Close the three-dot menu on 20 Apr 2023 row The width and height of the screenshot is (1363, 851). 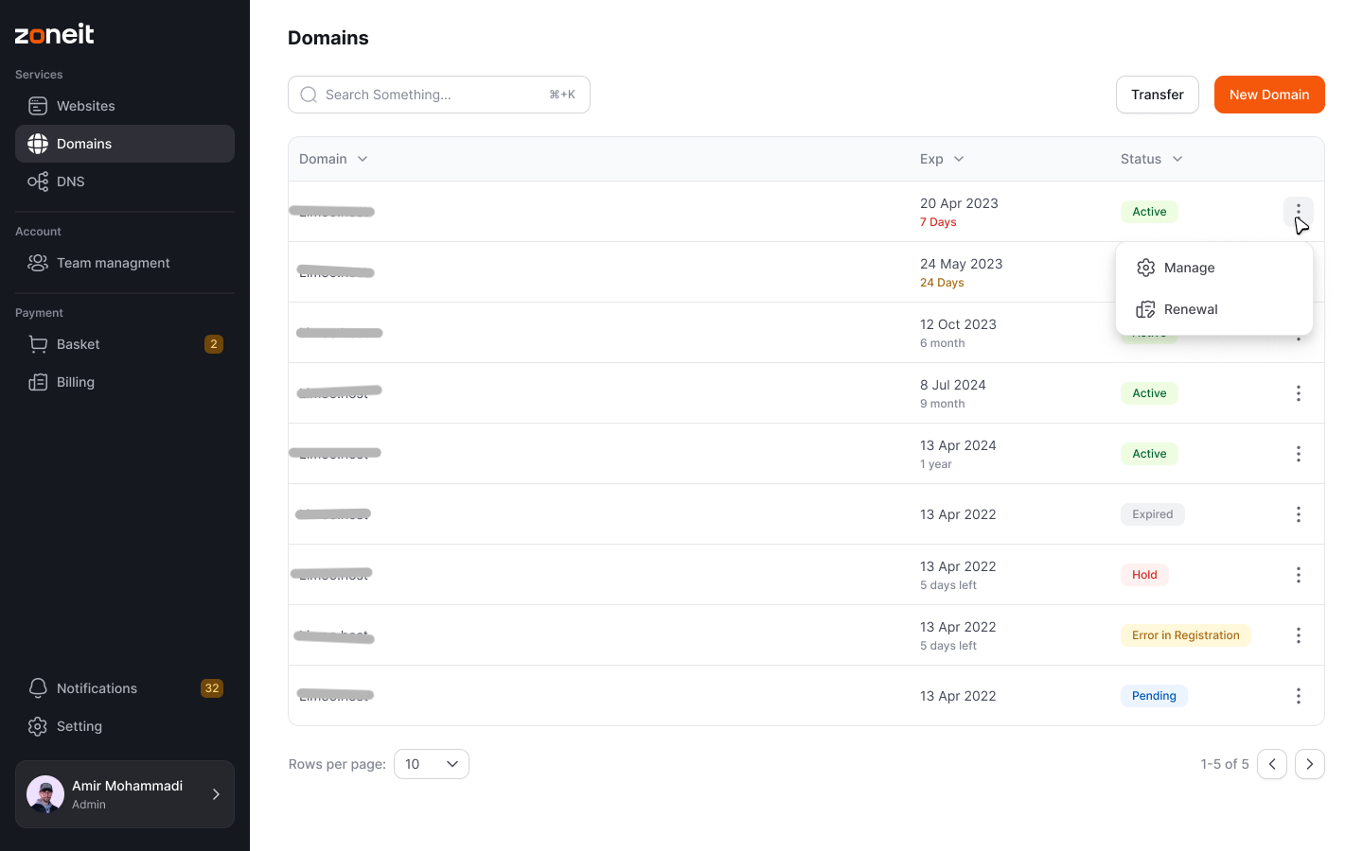click(x=1299, y=212)
